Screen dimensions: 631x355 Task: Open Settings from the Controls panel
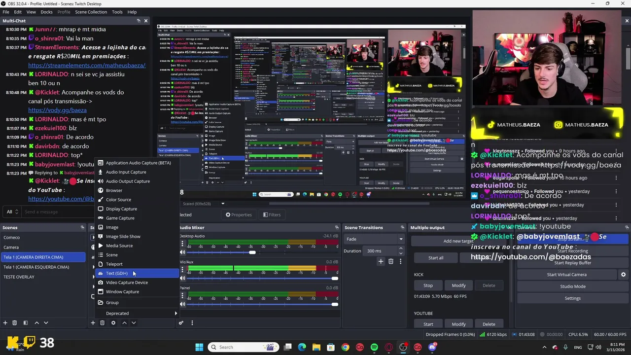click(x=573, y=298)
